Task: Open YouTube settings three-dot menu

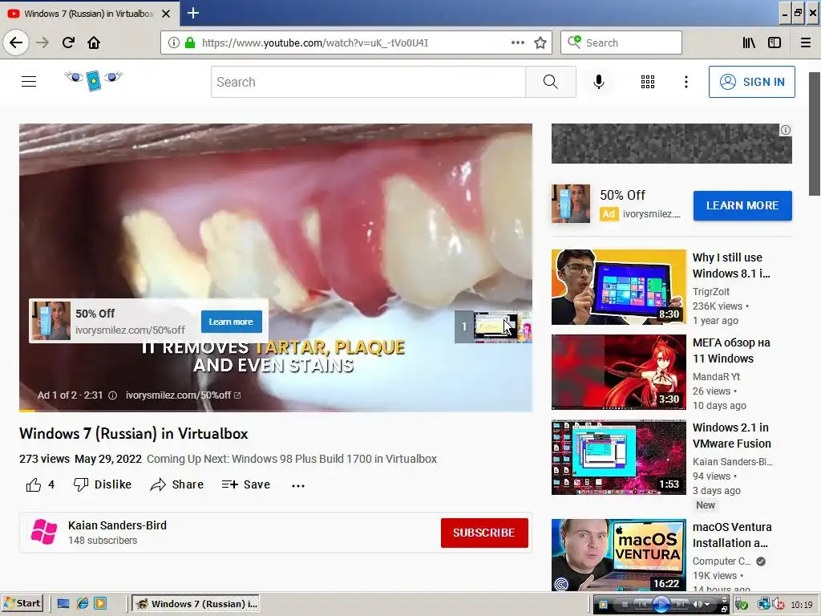Action: click(686, 82)
